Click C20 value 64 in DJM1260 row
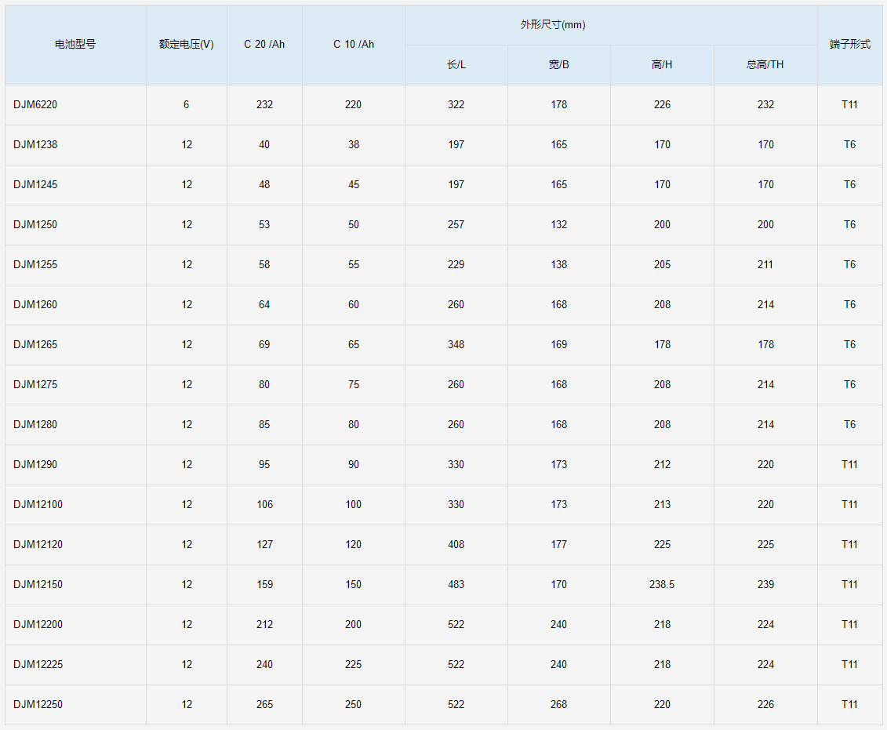 click(264, 305)
